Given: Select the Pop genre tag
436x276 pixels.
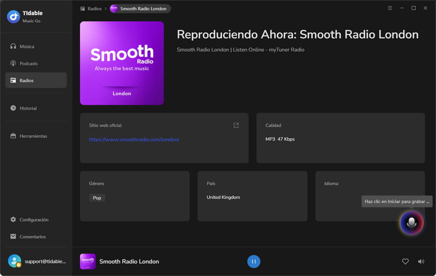Looking at the screenshot, I should point(97,198).
